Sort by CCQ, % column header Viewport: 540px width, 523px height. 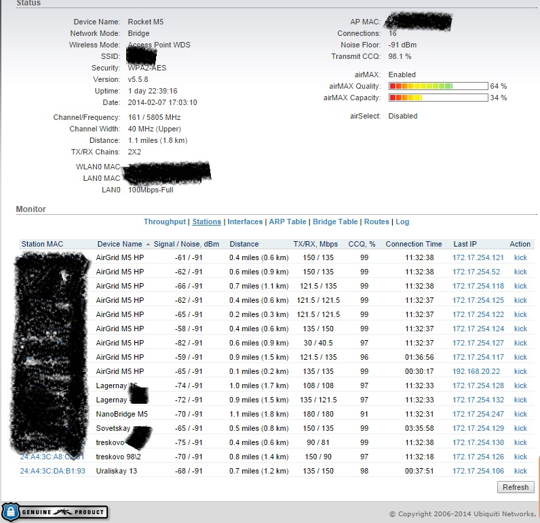click(x=362, y=244)
